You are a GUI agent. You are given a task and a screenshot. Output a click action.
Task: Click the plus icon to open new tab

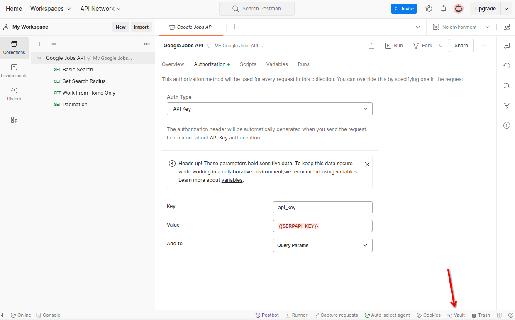[x=235, y=27]
